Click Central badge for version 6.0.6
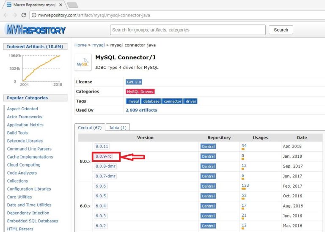 208,186
